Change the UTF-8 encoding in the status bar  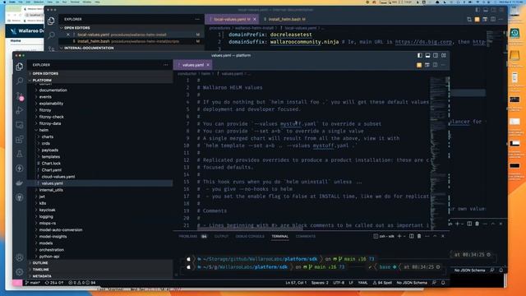click(x=339, y=283)
